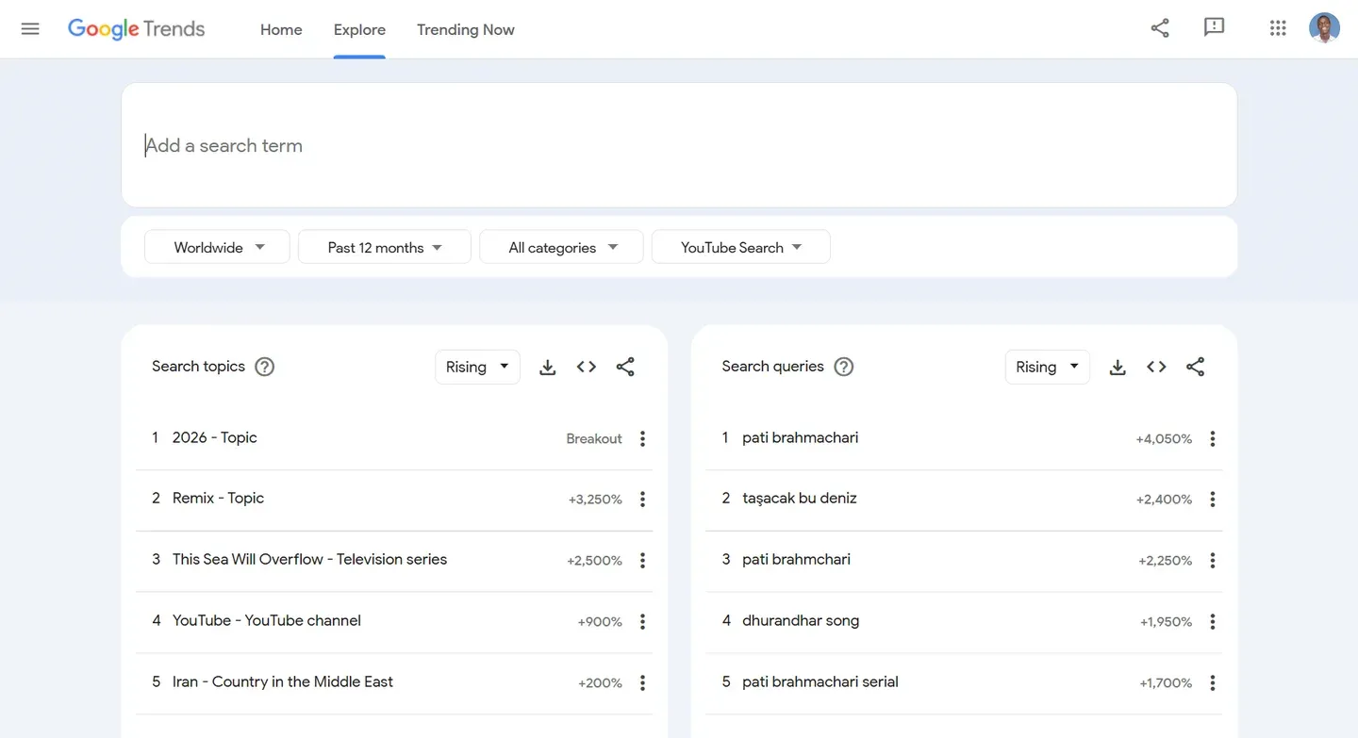
Task: Open more options for Iran topic row
Action: point(642,683)
